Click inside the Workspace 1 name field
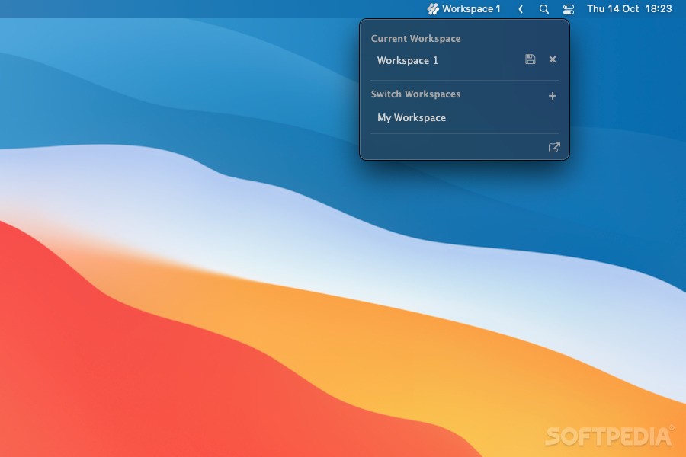The image size is (686, 457). (x=427, y=60)
